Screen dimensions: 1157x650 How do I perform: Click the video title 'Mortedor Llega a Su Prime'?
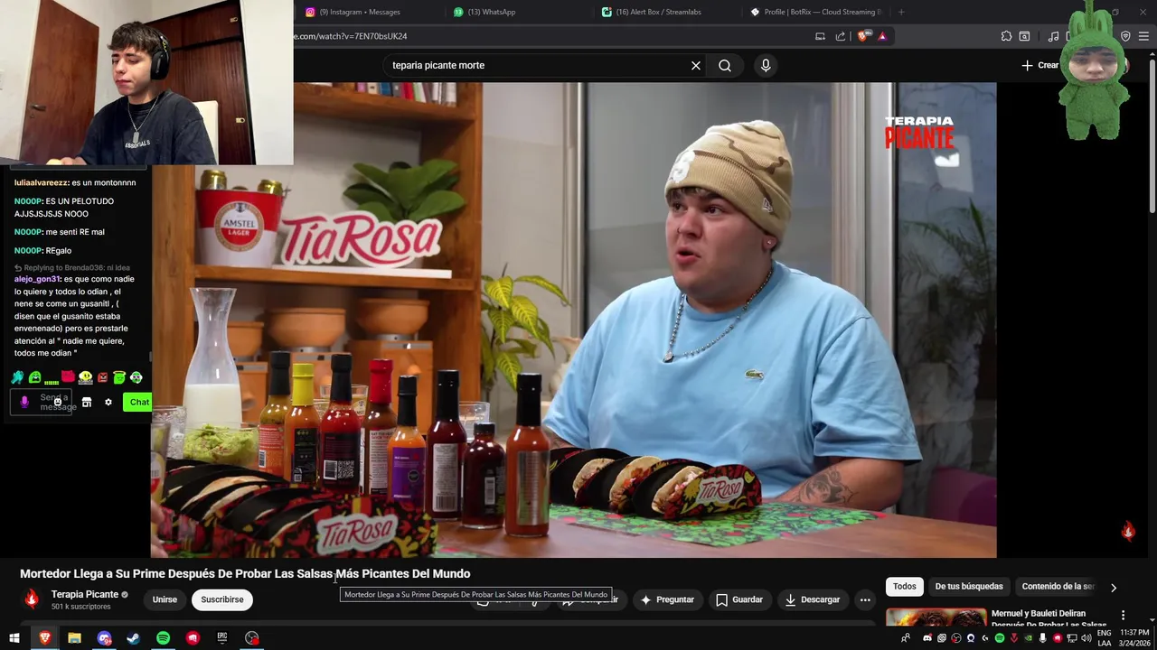pos(245,573)
